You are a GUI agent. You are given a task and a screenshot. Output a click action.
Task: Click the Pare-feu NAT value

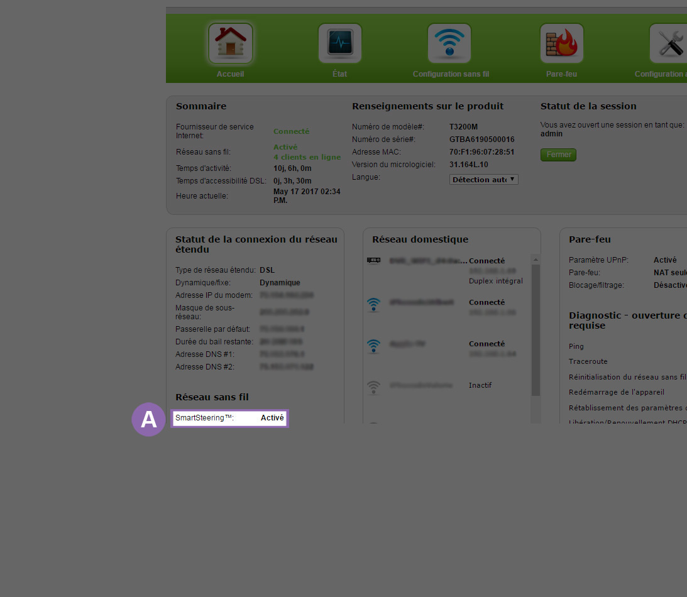671,273
